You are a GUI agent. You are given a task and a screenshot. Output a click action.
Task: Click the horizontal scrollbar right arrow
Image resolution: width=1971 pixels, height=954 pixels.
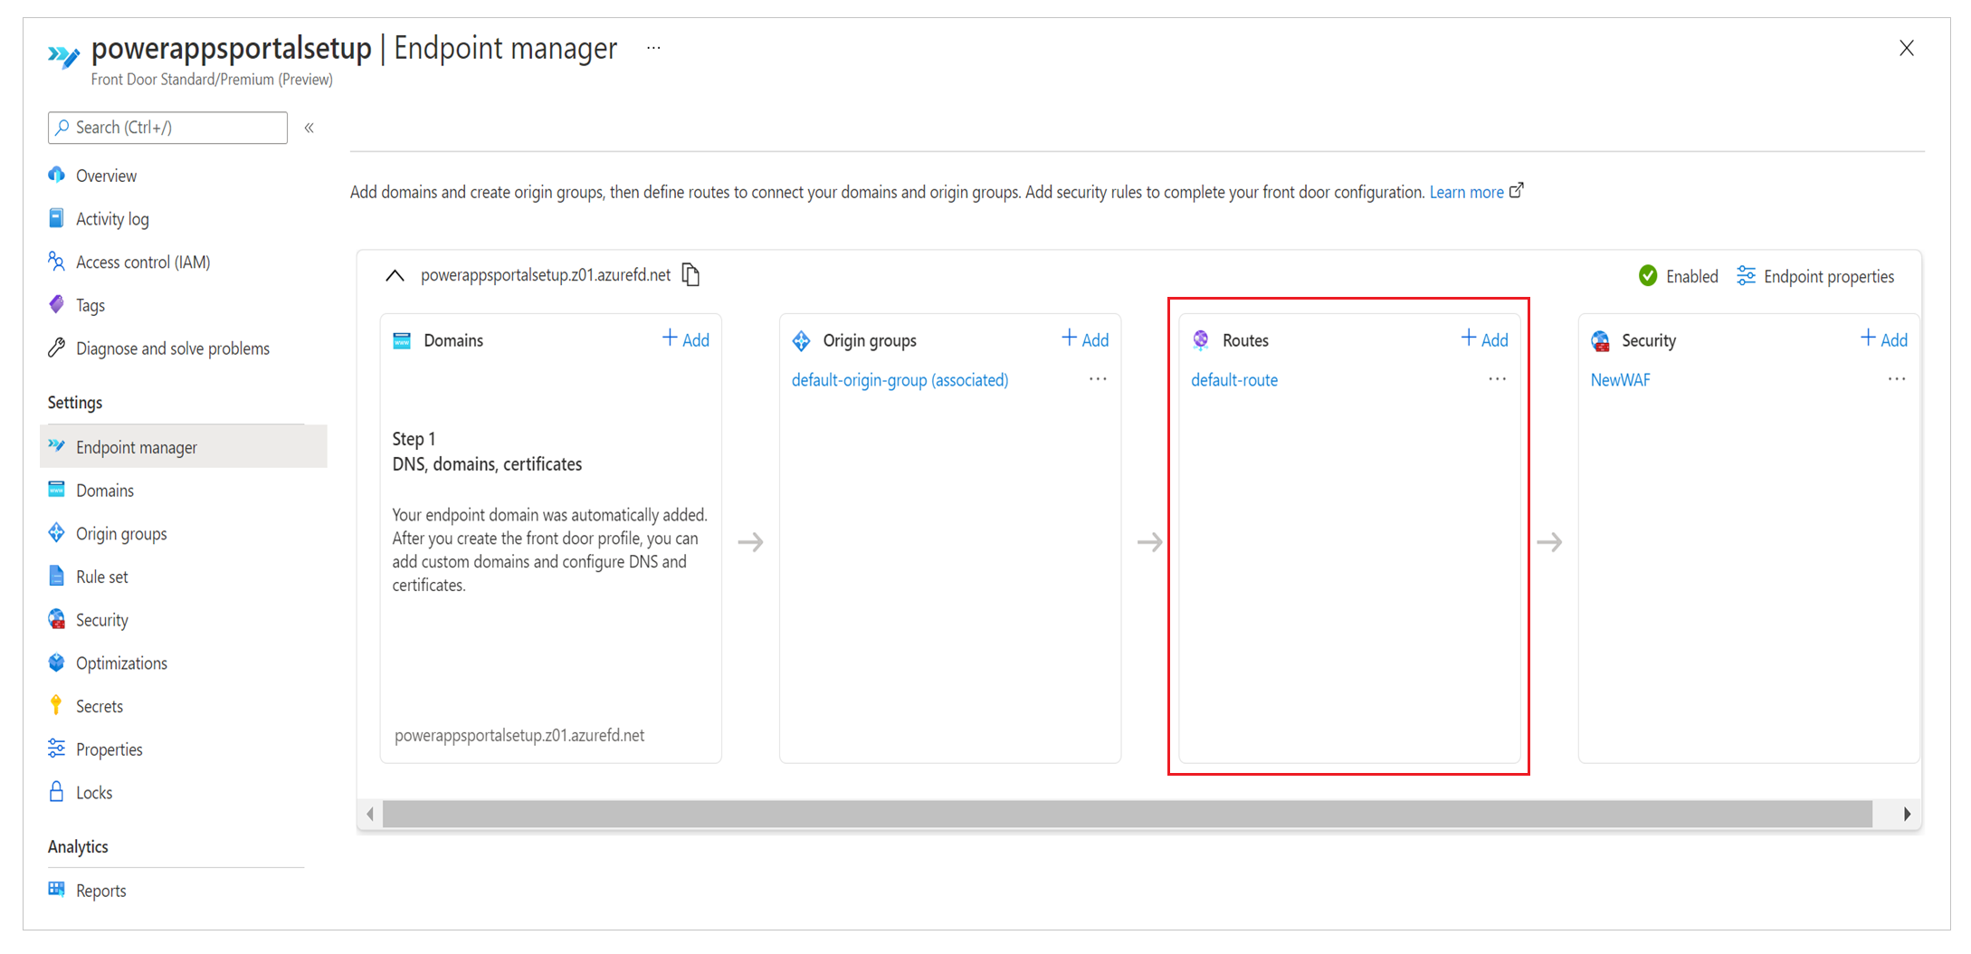[x=1907, y=814]
